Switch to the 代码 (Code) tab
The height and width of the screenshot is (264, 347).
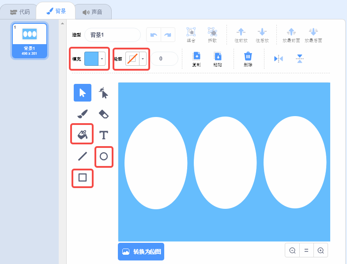pyautogui.click(x=20, y=12)
